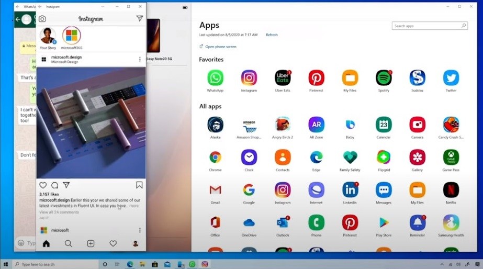Open Instagram activity heart tab
The width and height of the screenshot is (483, 269).
pos(113,244)
